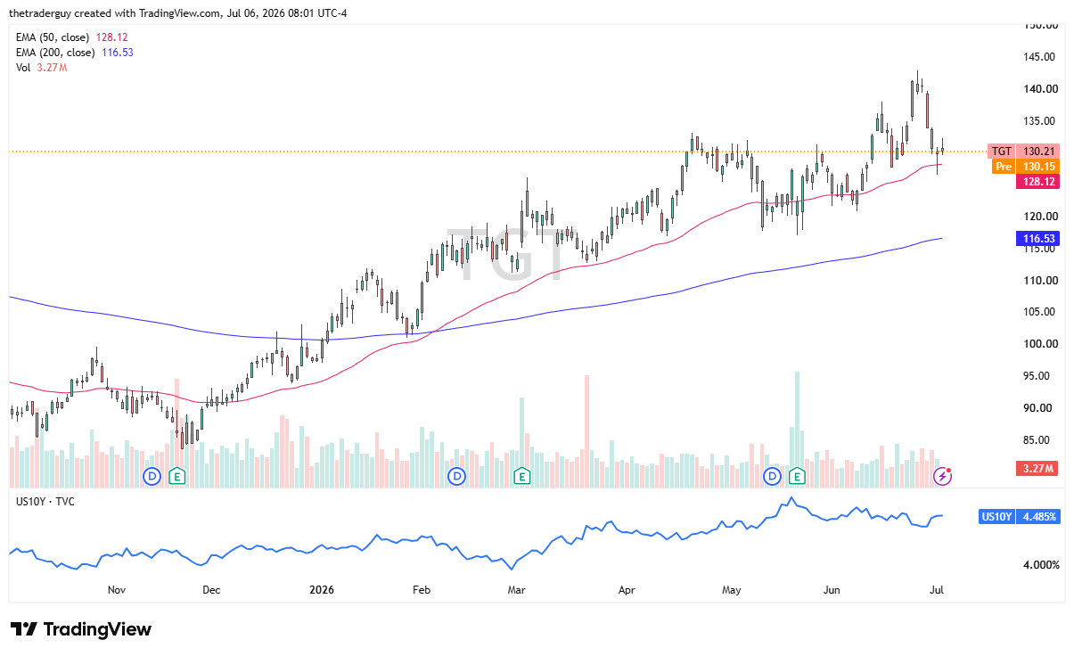This screenshot has width=1074, height=656.
Task: Click the 120.00 price axis label
Action: tap(1039, 217)
